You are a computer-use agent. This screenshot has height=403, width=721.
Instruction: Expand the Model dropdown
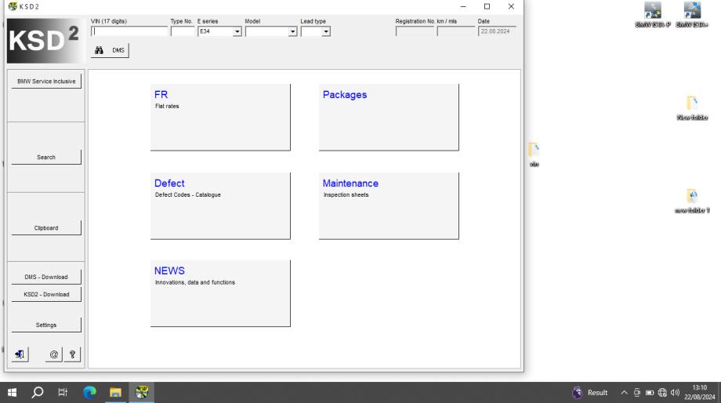tap(292, 31)
